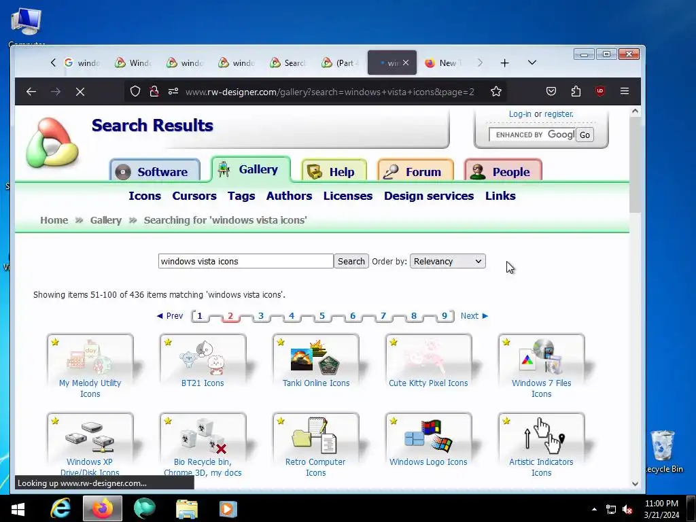Click the Gallery breadcrumb link

pos(105,220)
